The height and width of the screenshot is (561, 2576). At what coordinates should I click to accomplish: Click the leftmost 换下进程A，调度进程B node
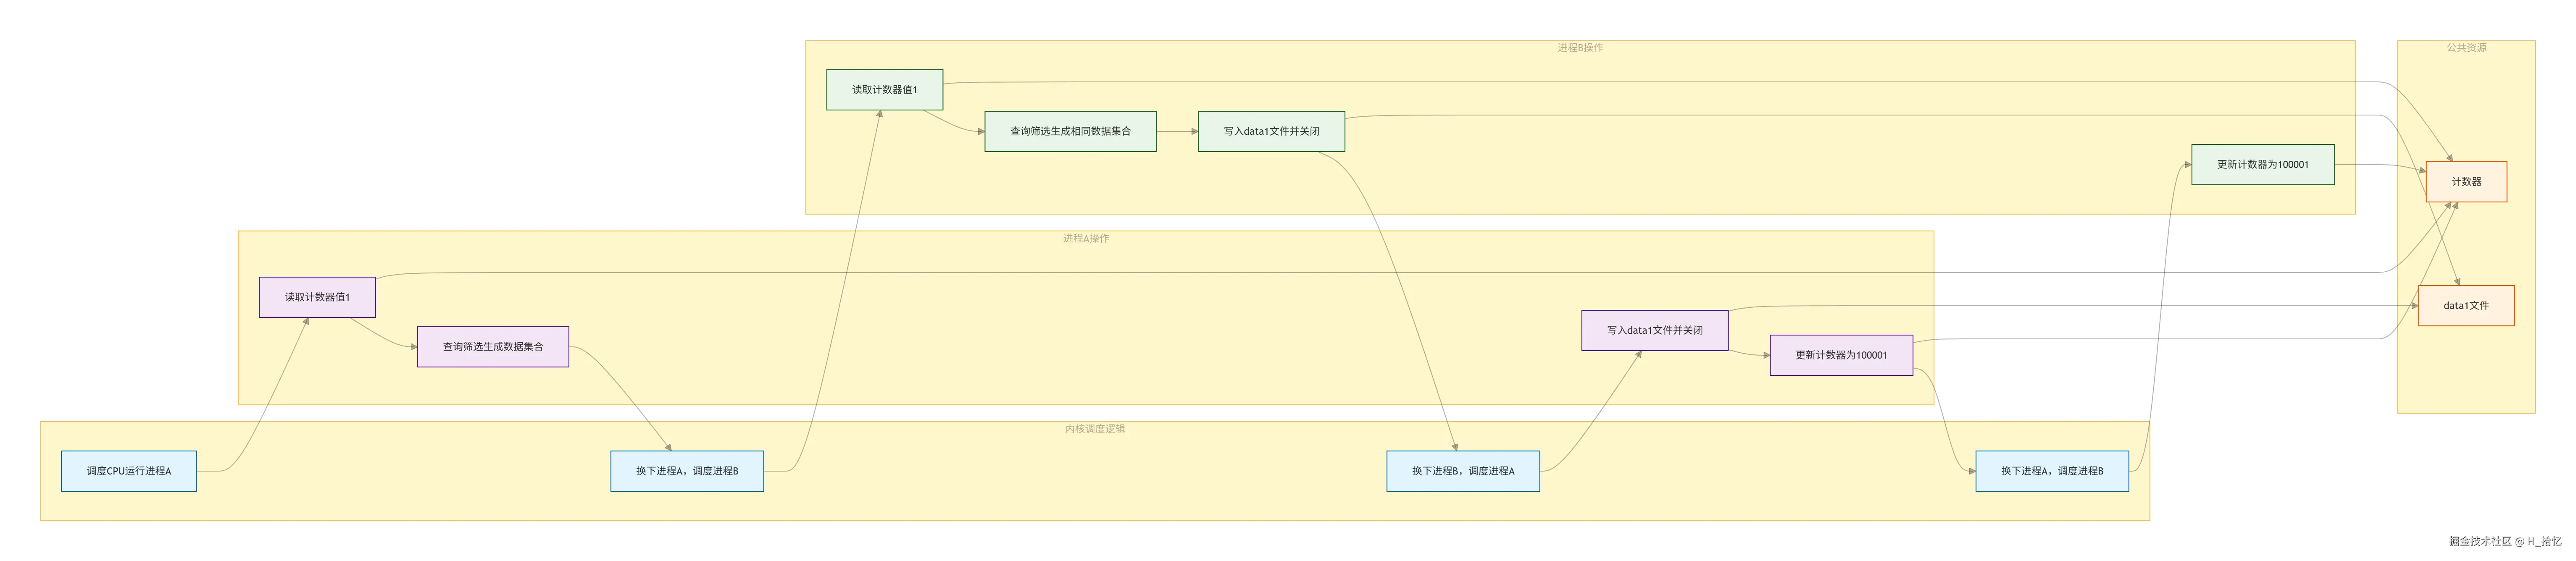687,471
